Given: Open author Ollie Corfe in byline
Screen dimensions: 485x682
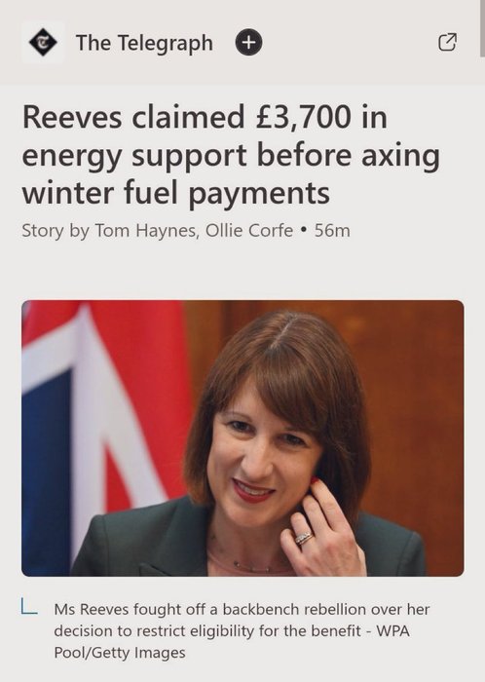Looking at the screenshot, I should [249, 231].
